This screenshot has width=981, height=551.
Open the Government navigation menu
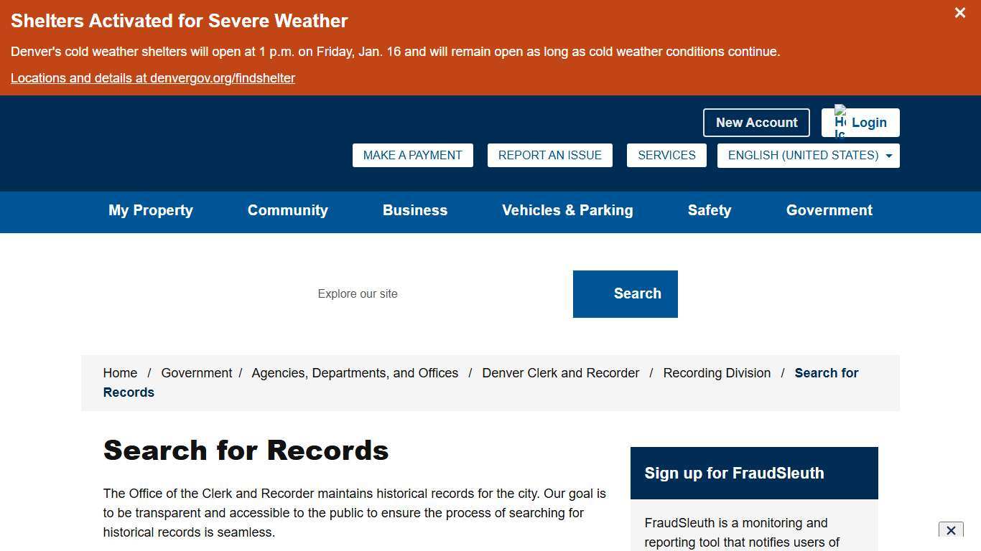(829, 210)
